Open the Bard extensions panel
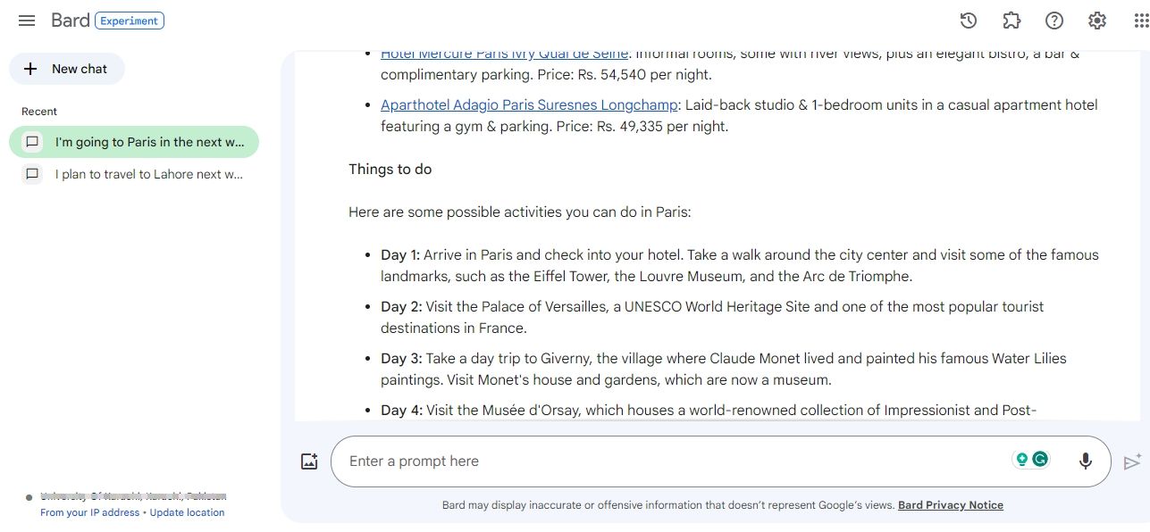 (1012, 21)
